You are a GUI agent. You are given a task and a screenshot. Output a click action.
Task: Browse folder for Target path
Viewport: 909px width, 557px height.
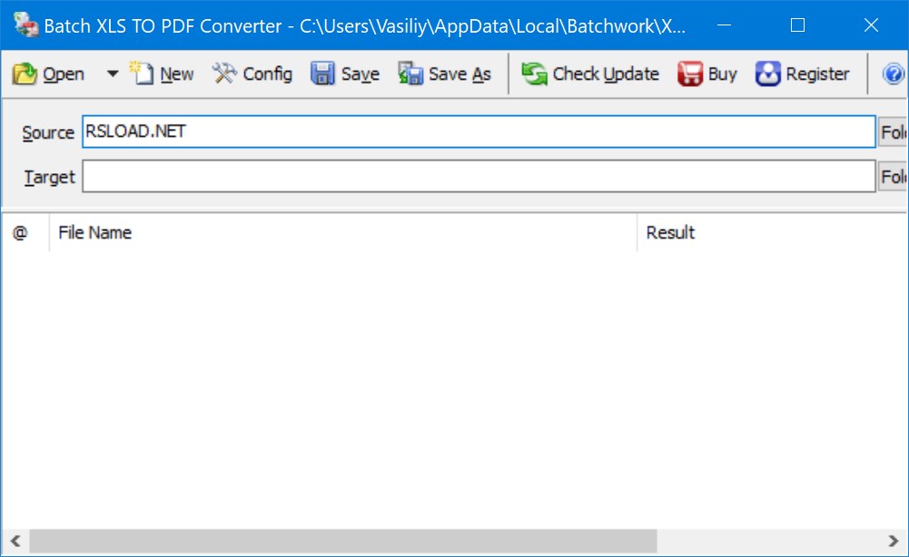[x=894, y=176]
